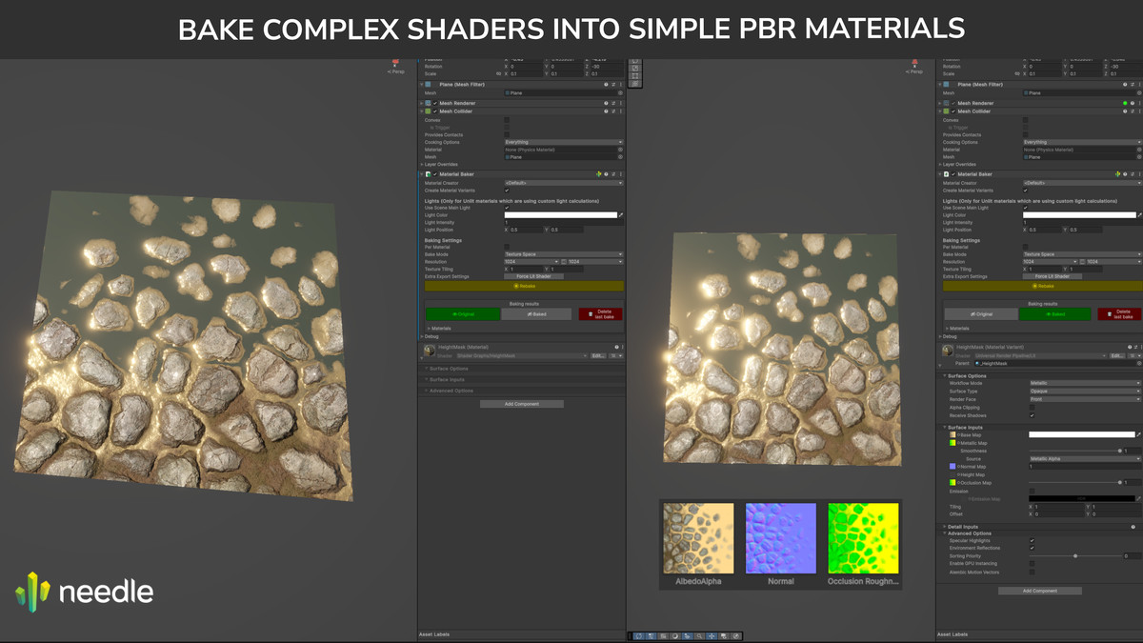
Task: Click the Material Baker preset icon
Action: [x=612, y=173]
